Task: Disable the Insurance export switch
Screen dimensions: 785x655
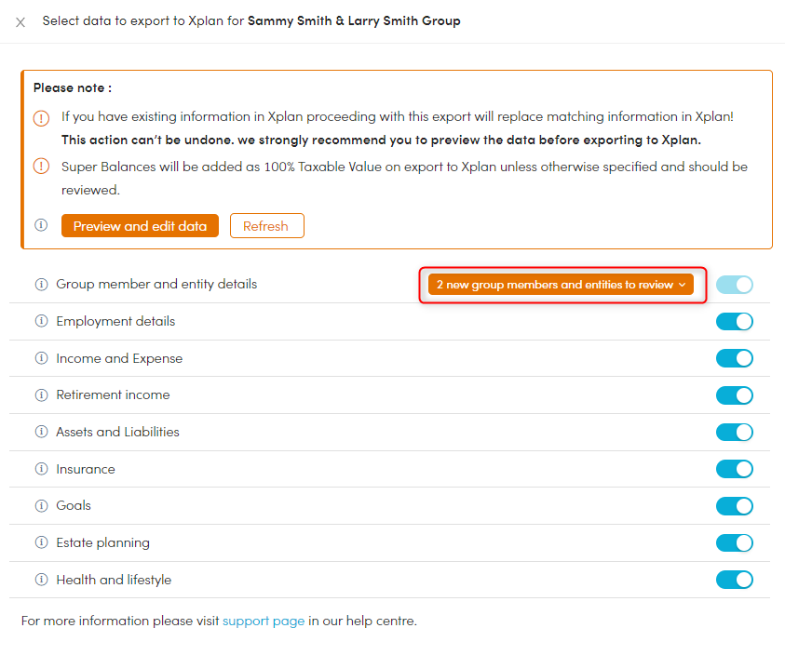Action: [x=734, y=469]
